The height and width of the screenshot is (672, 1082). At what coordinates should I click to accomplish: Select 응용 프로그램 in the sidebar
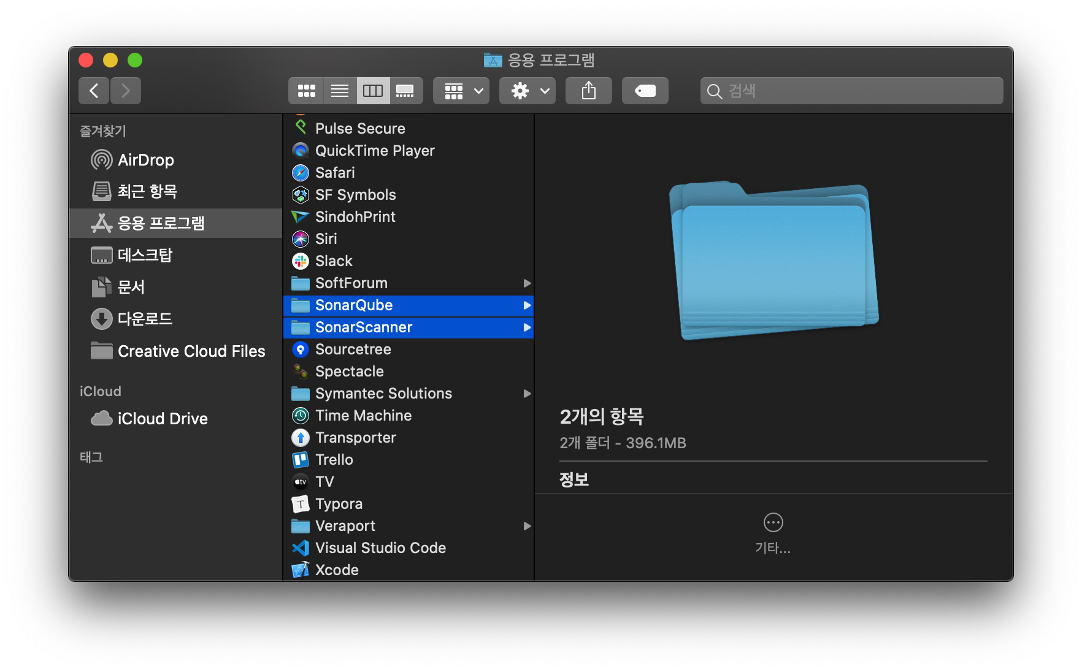tap(175, 223)
